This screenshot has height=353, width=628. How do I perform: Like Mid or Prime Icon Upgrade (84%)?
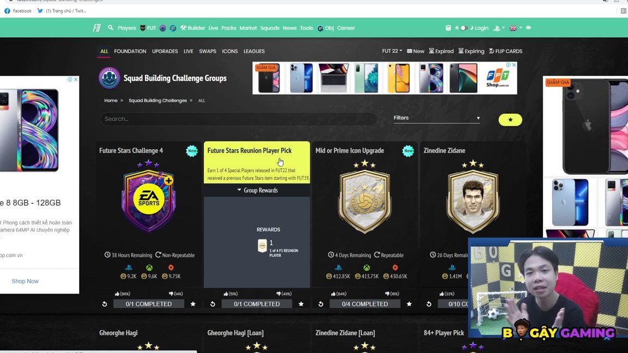[339, 294]
